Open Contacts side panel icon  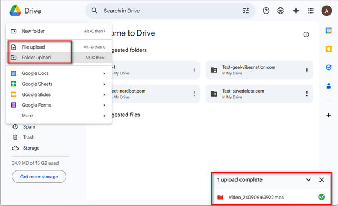(328, 86)
